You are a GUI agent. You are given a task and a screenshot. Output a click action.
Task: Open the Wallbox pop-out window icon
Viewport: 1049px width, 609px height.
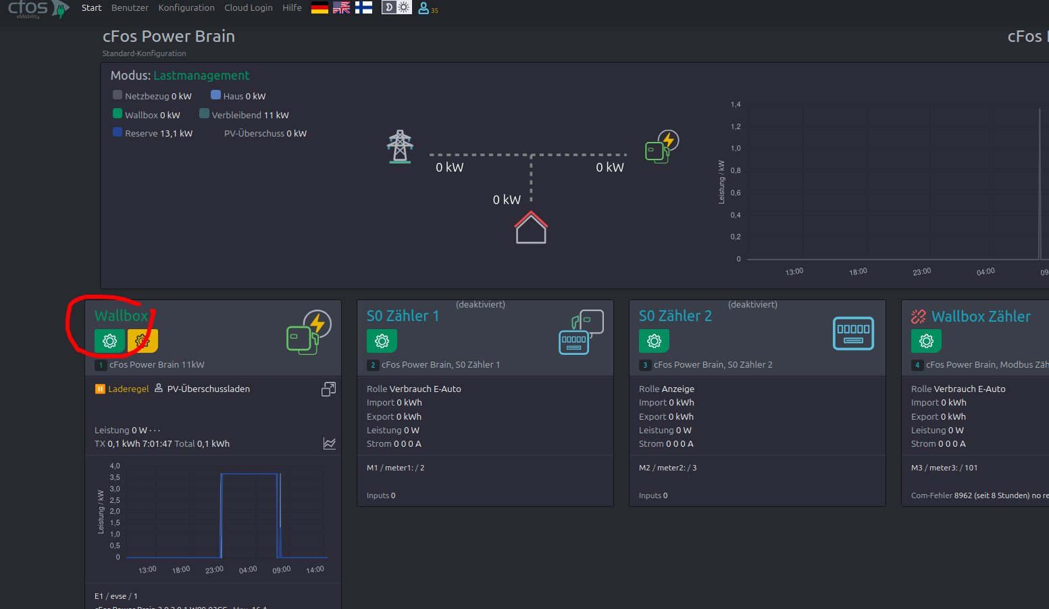coord(328,389)
